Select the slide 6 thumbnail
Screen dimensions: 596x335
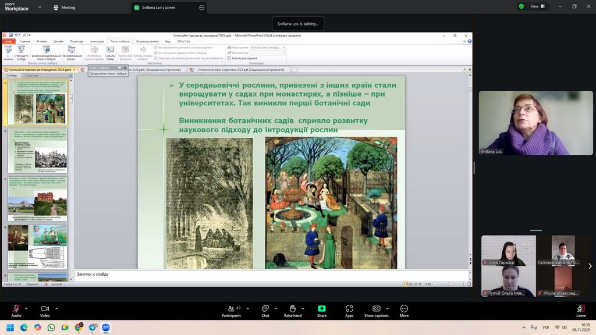tap(37, 150)
